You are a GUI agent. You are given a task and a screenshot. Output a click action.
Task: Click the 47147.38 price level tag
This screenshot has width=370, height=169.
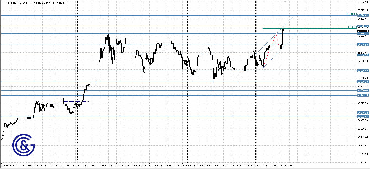(363, 95)
